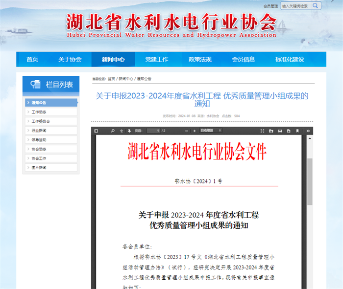The image size is (343, 289).
Task: Go to next PDF page arrow
Action: tap(129, 131)
